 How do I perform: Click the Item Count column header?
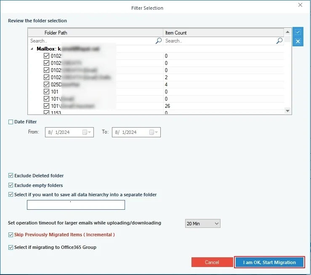(x=223, y=33)
